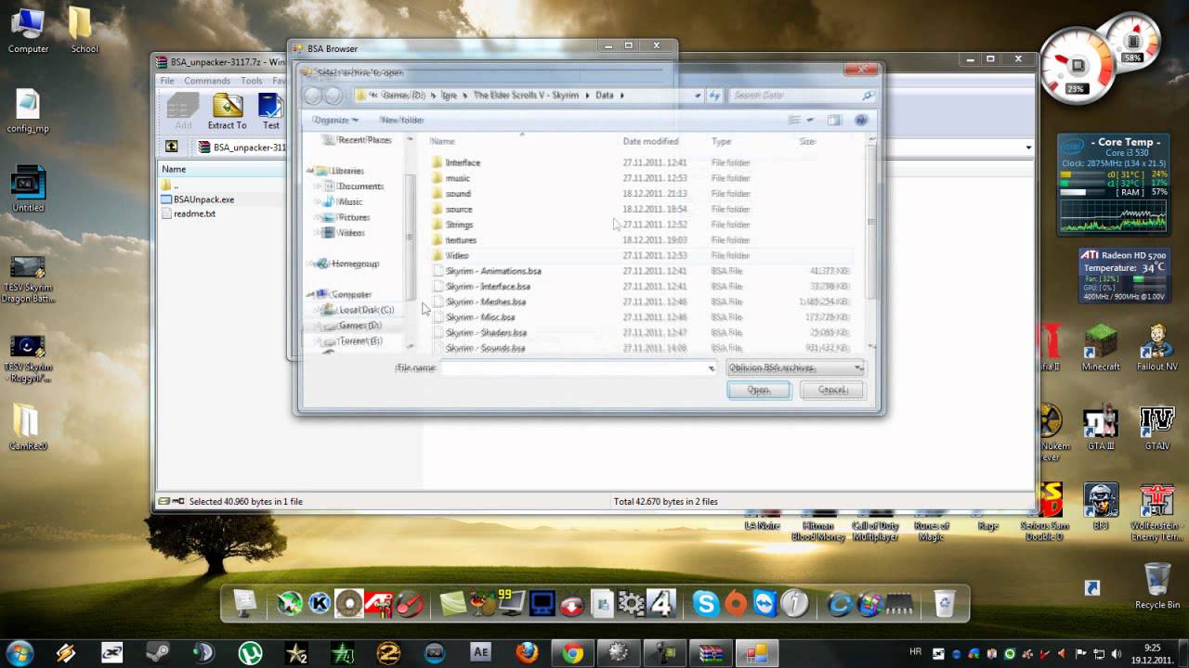Click Libraries in navigation pane
Viewport: 1189px width, 668px height.
(346, 171)
